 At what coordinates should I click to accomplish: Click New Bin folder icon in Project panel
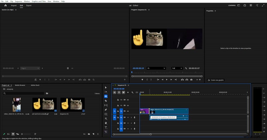[x=89, y=134]
